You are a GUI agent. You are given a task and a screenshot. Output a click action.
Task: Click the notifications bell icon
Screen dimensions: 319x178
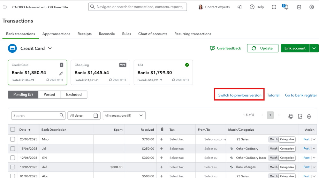pyautogui.click(x=286, y=7)
